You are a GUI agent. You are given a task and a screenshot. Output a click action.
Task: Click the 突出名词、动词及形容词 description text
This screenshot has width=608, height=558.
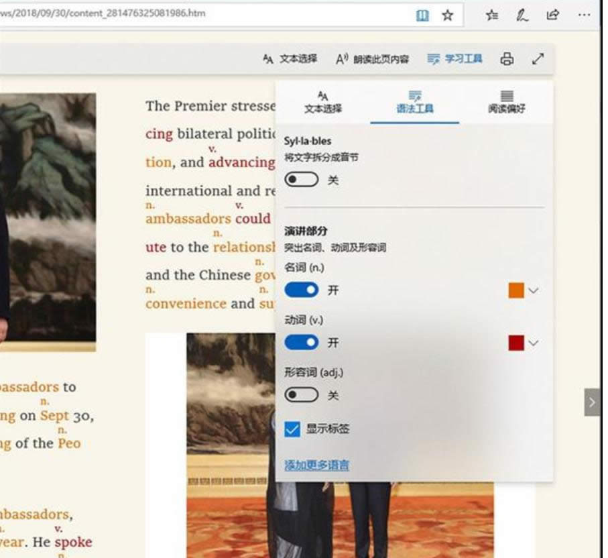click(335, 247)
